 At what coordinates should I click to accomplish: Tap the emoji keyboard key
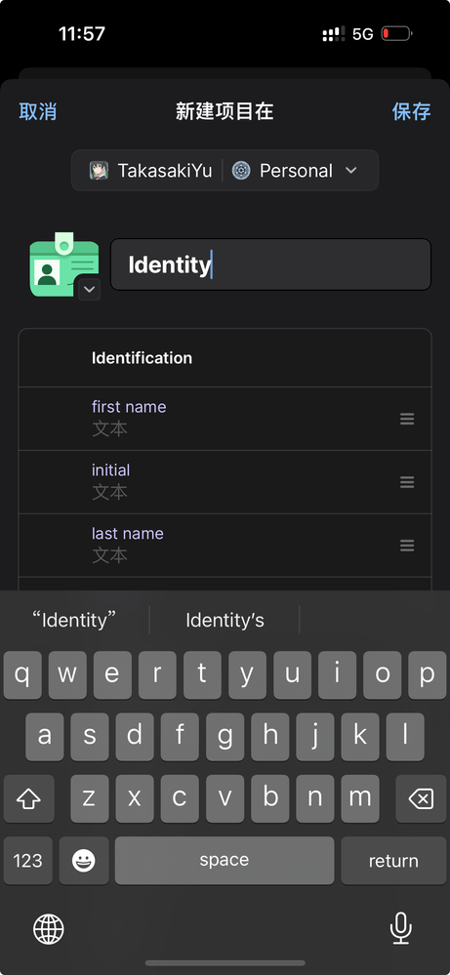[x=84, y=861]
